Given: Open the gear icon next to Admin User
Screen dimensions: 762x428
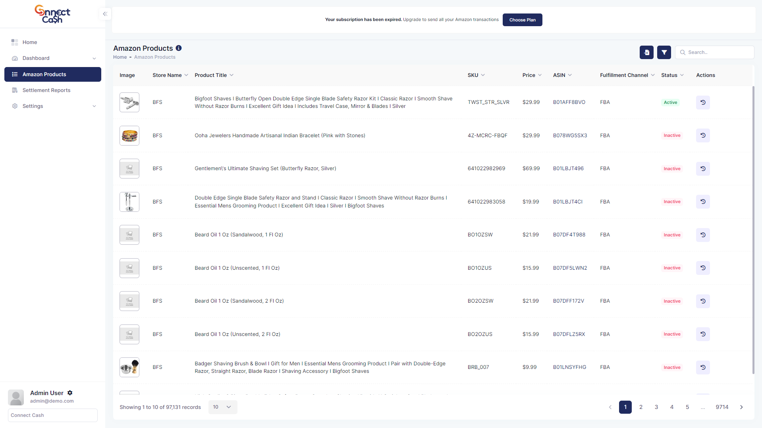Looking at the screenshot, I should (x=70, y=393).
